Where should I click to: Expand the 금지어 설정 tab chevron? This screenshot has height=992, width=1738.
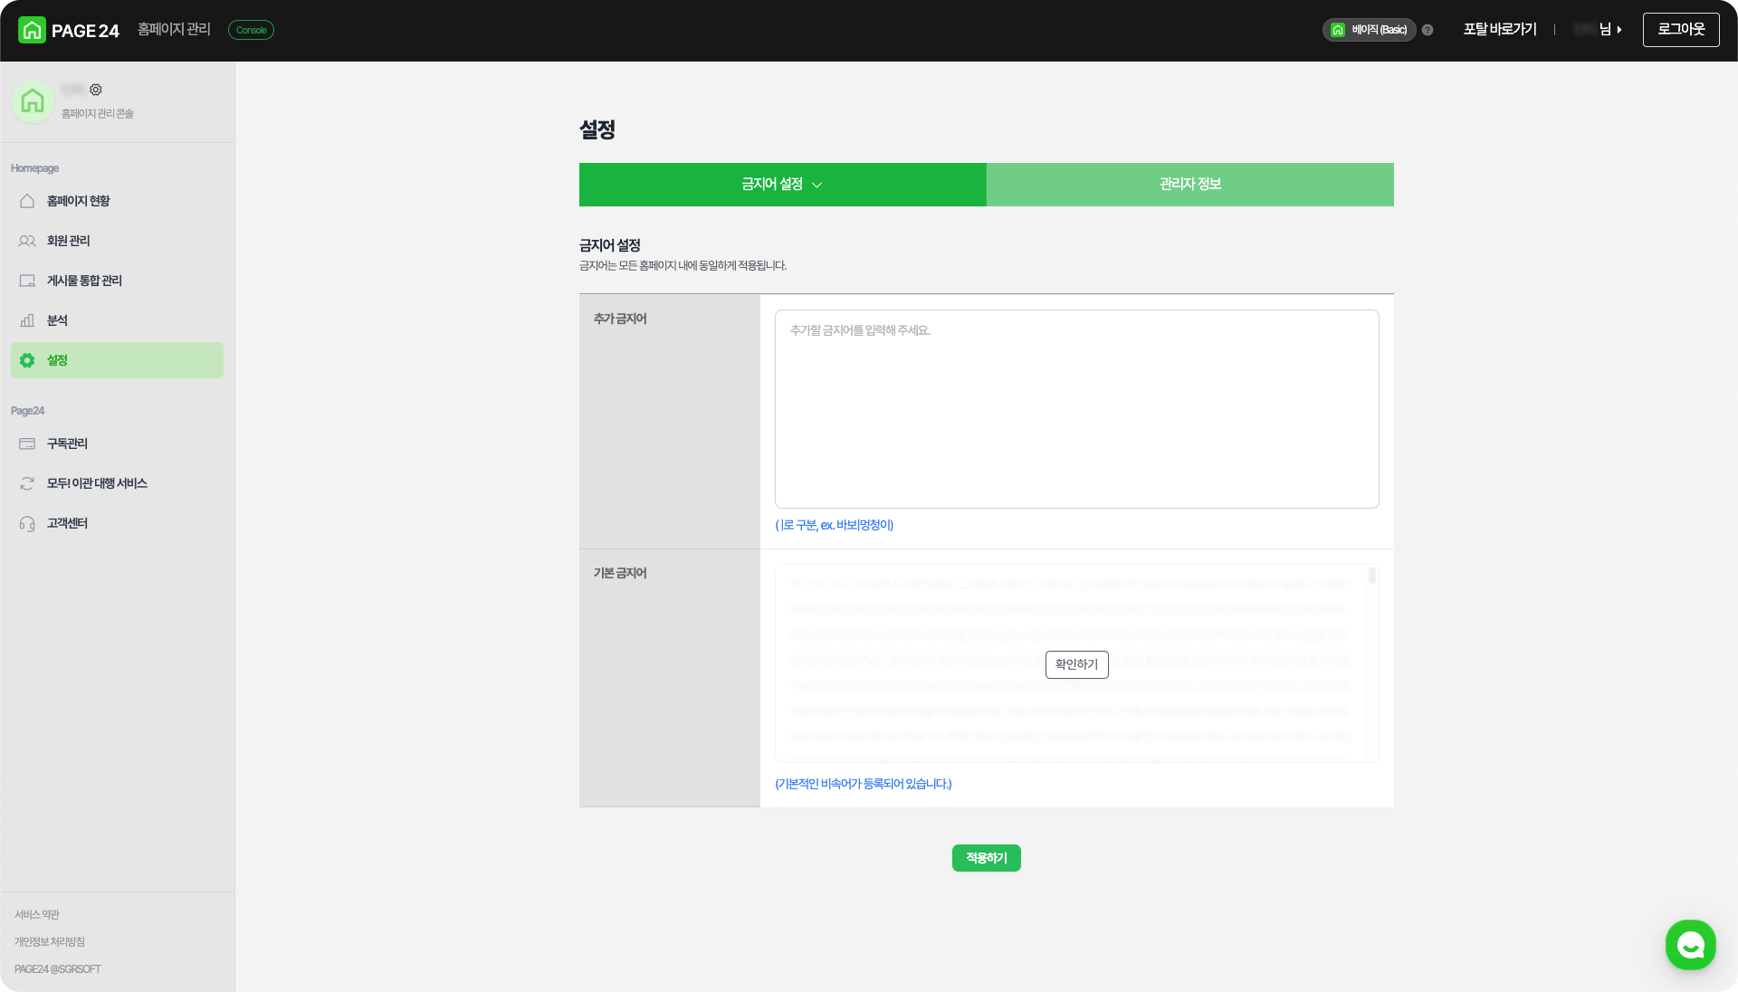[x=817, y=185]
